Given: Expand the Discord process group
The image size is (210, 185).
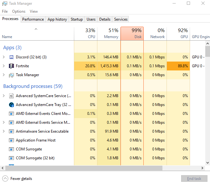Looking at the screenshot, I should pos(4,57).
